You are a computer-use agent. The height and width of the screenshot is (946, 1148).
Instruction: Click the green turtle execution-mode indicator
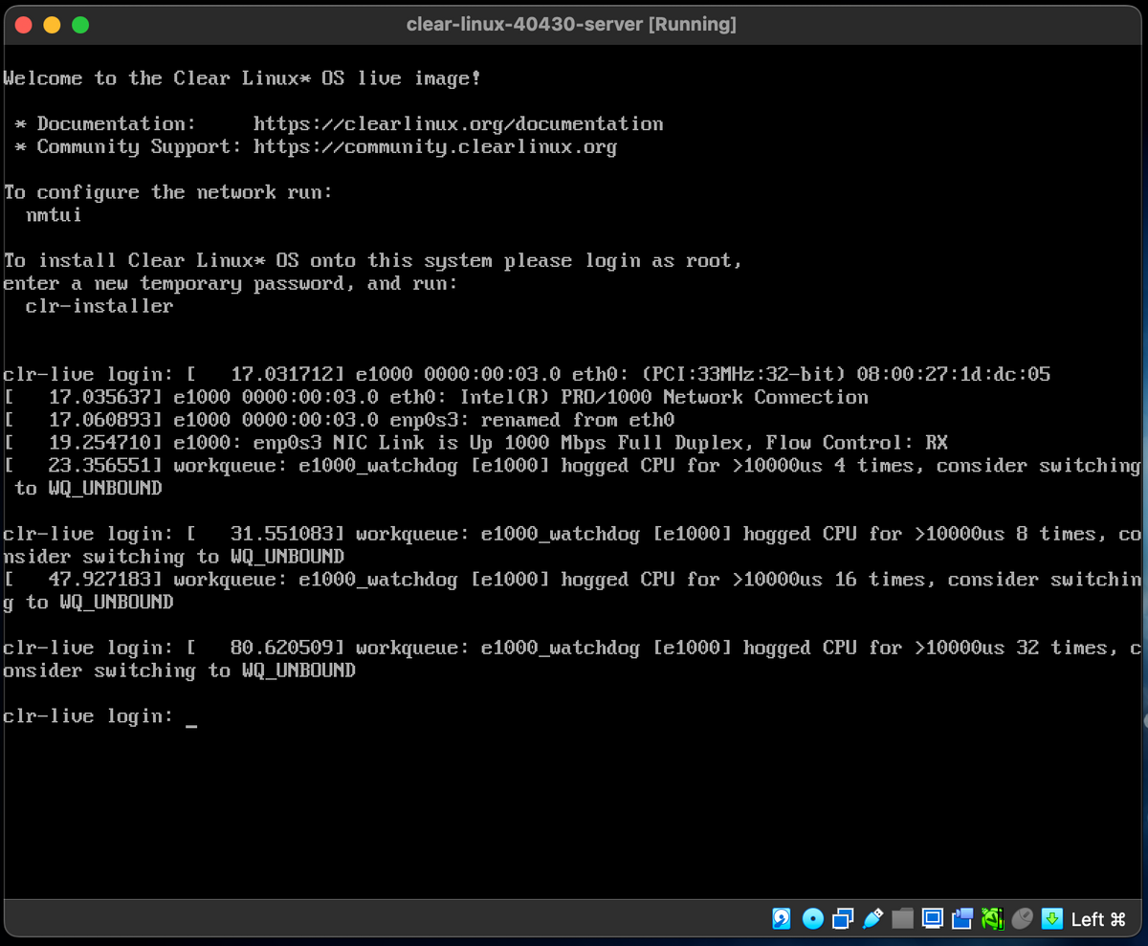click(992, 918)
